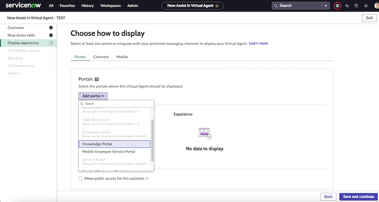Open the globe scope selector icon
The height and width of the screenshot is (202, 379).
click(337, 6)
